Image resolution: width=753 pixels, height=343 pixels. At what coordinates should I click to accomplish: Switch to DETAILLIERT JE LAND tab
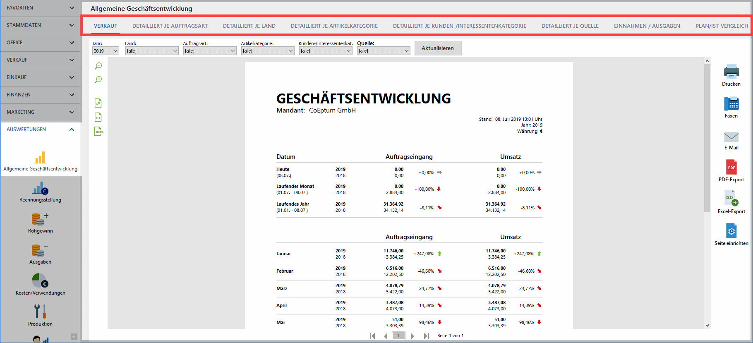click(249, 26)
